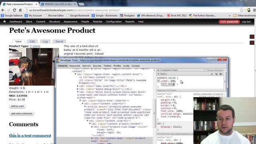Image resolution: width=256 pixels, height=144 pixels.
Task: Open Google - Bookmarks bookmark
Action: coord(104,16)
